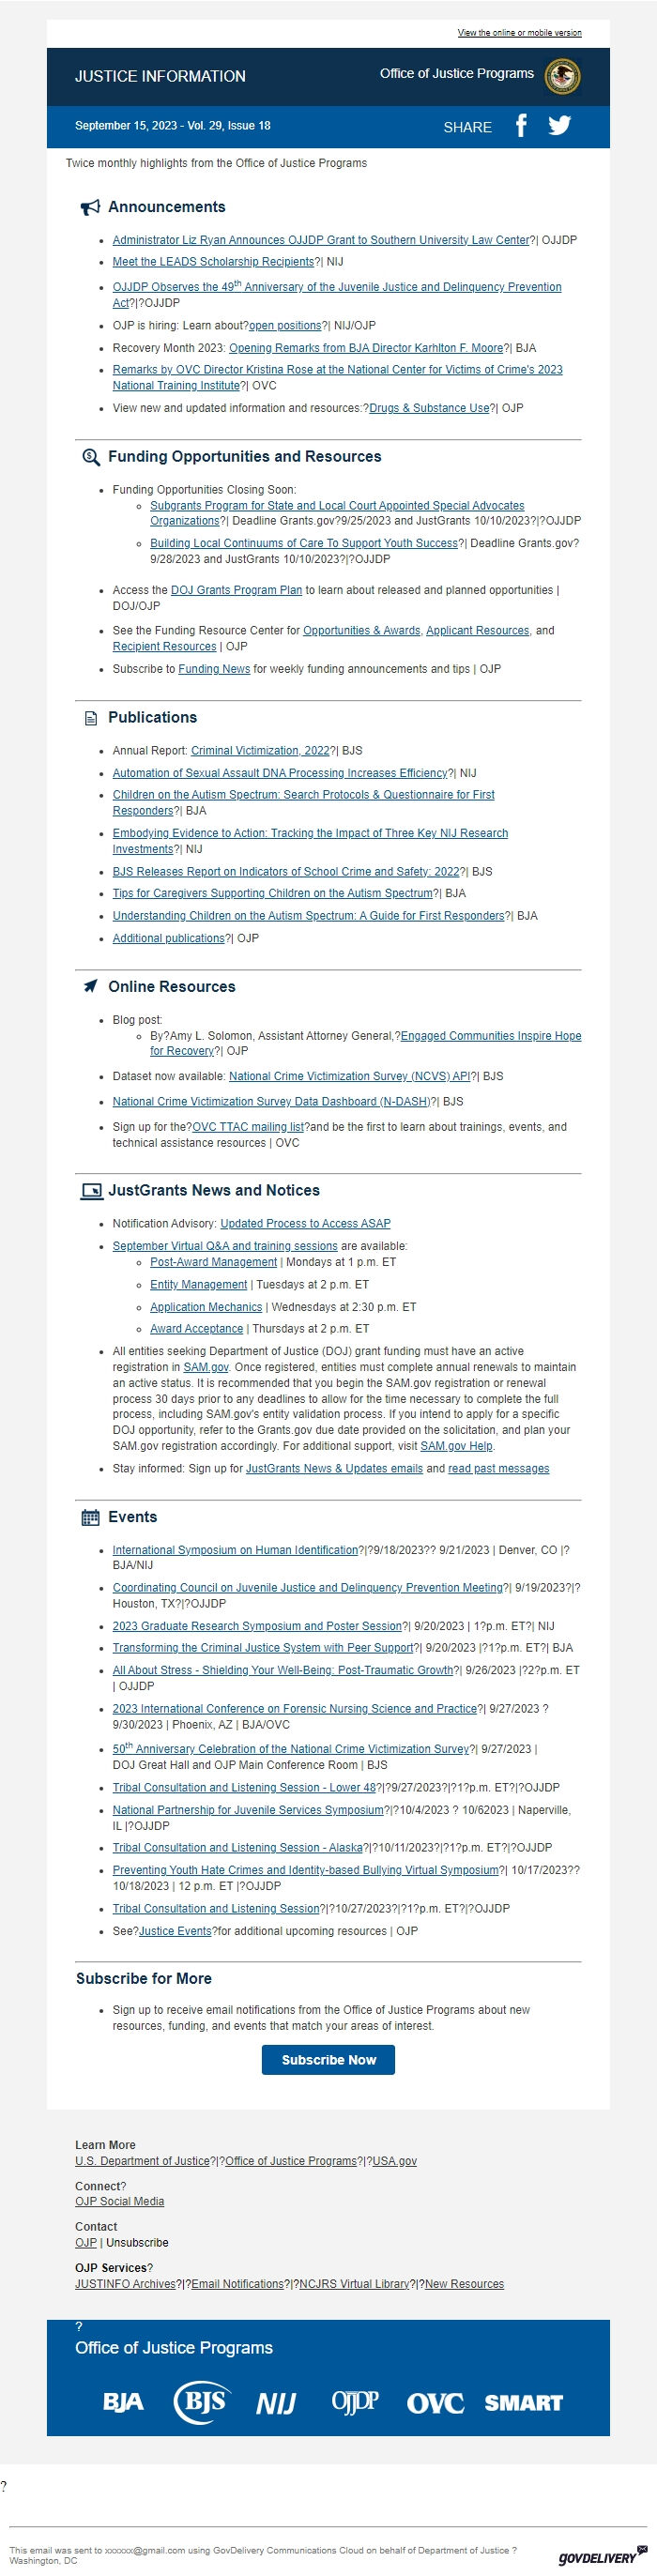This screenshot has height=2576, width=657.
Task: Open OVC TTAC mailing list link
Action: (248, 1126)
